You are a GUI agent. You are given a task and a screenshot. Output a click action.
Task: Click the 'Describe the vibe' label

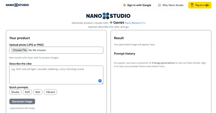[21, 64]
